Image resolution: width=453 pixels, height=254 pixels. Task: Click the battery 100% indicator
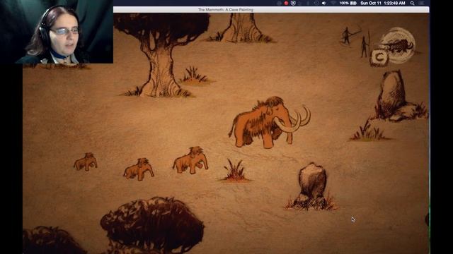[x=348, y=3]
